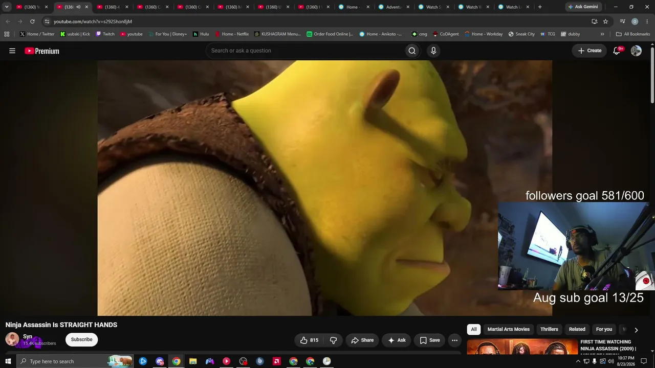Viewport: 655px width, 368px height.
Task: Open the Sneak City bookmark
Action: tap(521, 34)
